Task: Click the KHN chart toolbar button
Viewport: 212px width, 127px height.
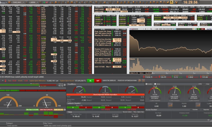Action: (161, 29)
